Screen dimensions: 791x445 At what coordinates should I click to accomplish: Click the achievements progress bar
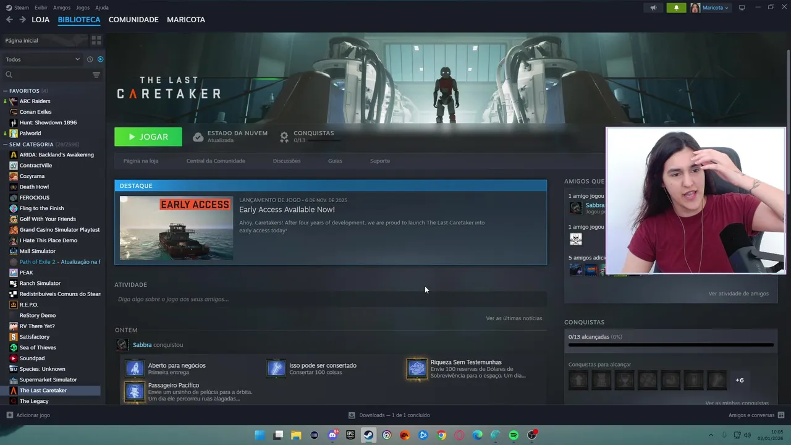[670, 345]
